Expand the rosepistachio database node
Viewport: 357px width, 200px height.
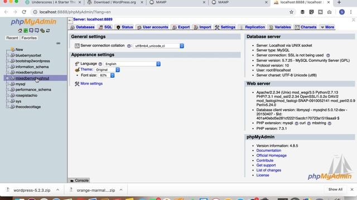7,96
